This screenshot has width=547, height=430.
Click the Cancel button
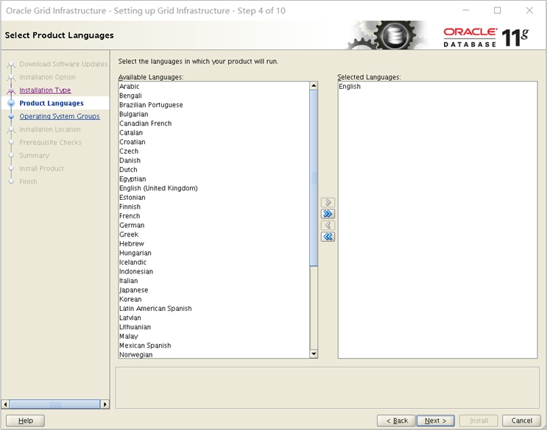click(x=521, y=420)
